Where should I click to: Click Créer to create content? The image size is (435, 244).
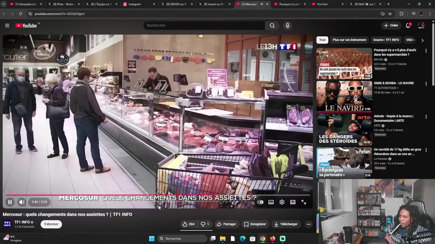click(391, 25)
